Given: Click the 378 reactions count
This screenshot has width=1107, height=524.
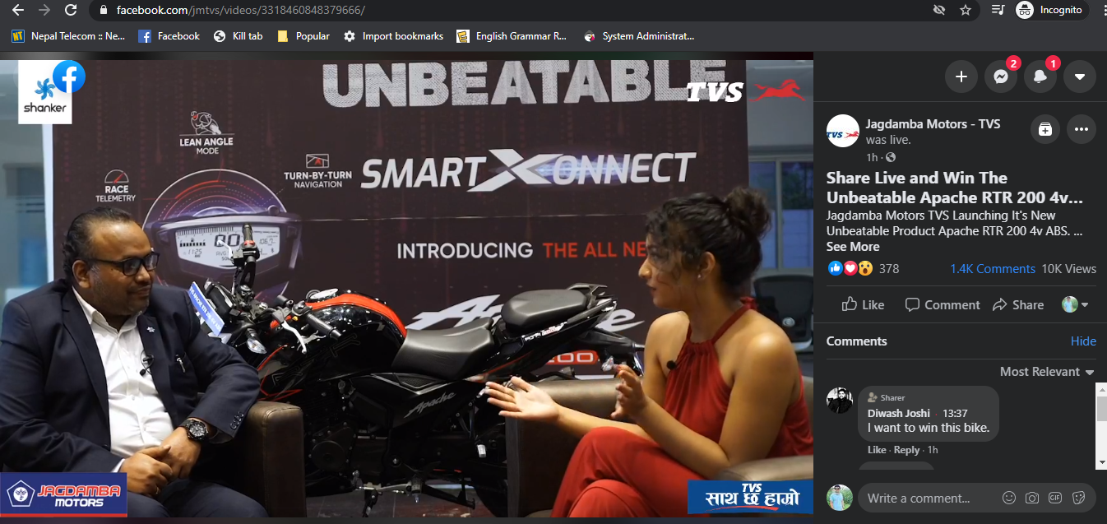Looking at the screenshot, I should pos(889,269).
